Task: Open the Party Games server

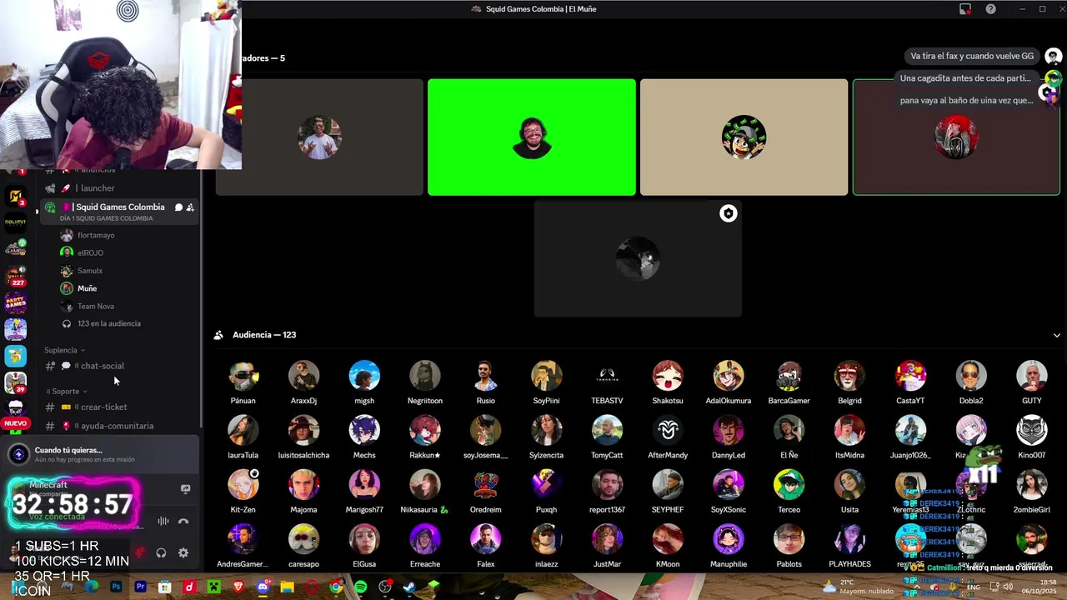Action: click(16, 302)
